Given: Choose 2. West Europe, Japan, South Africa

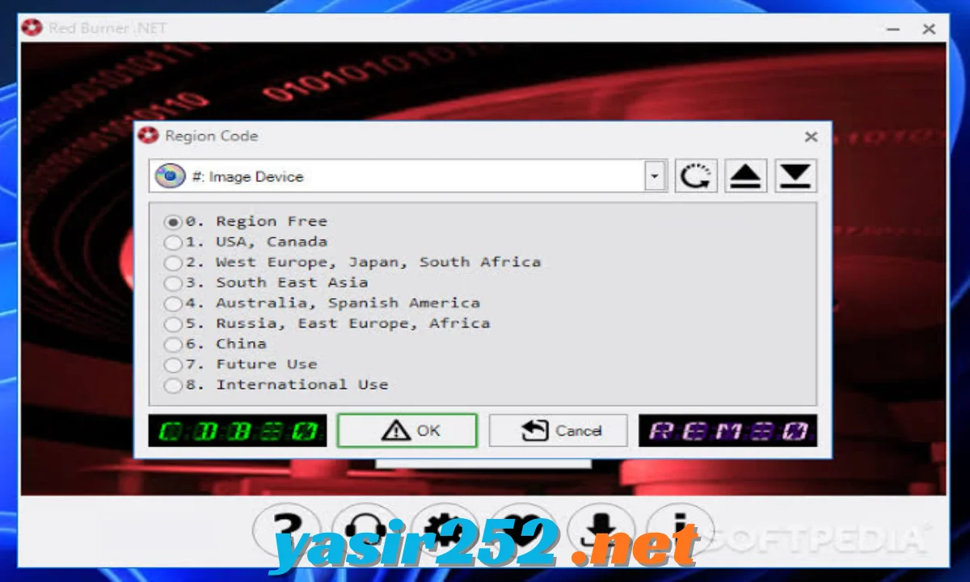Looking at the screenshot, I should (x=352, y=262).
